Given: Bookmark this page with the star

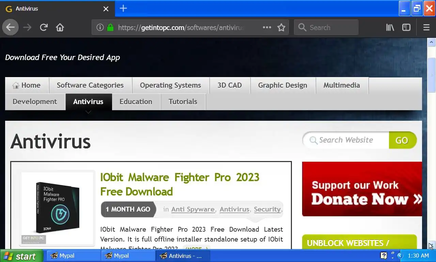Looking at the screenshot, I should coord(281,27).
